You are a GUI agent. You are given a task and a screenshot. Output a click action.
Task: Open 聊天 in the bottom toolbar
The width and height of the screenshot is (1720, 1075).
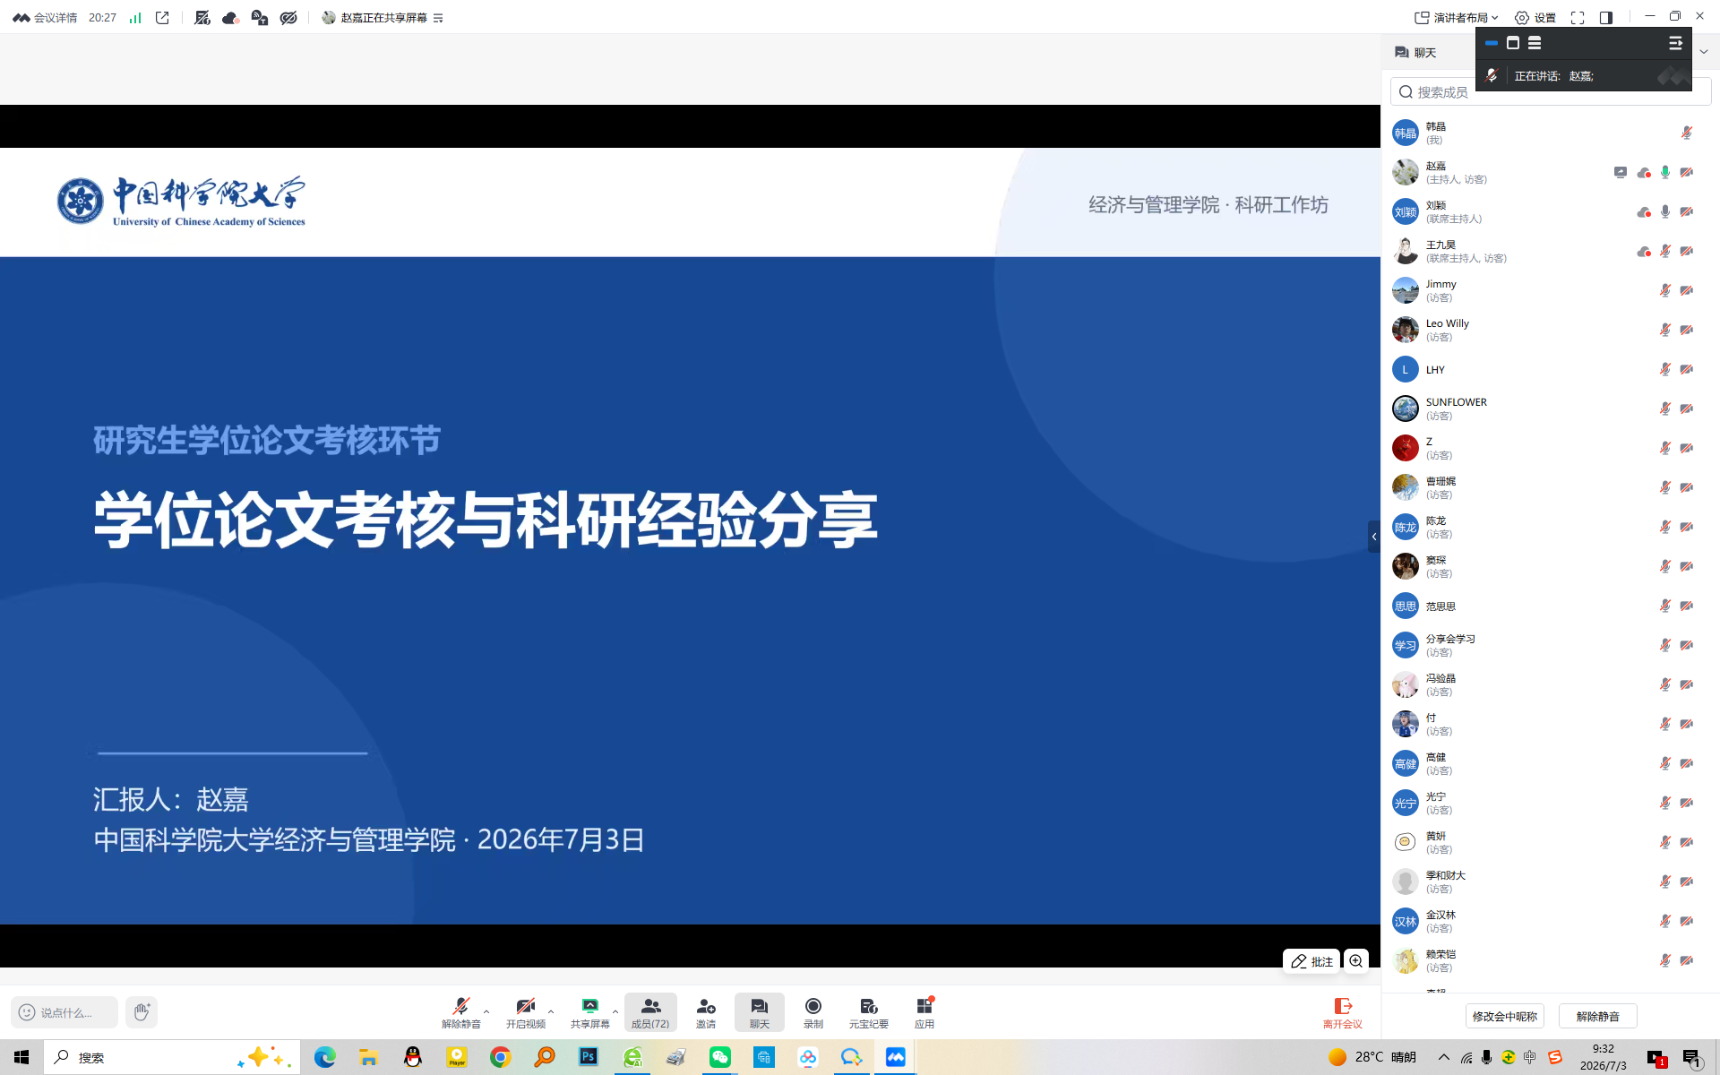[760, 1012]
